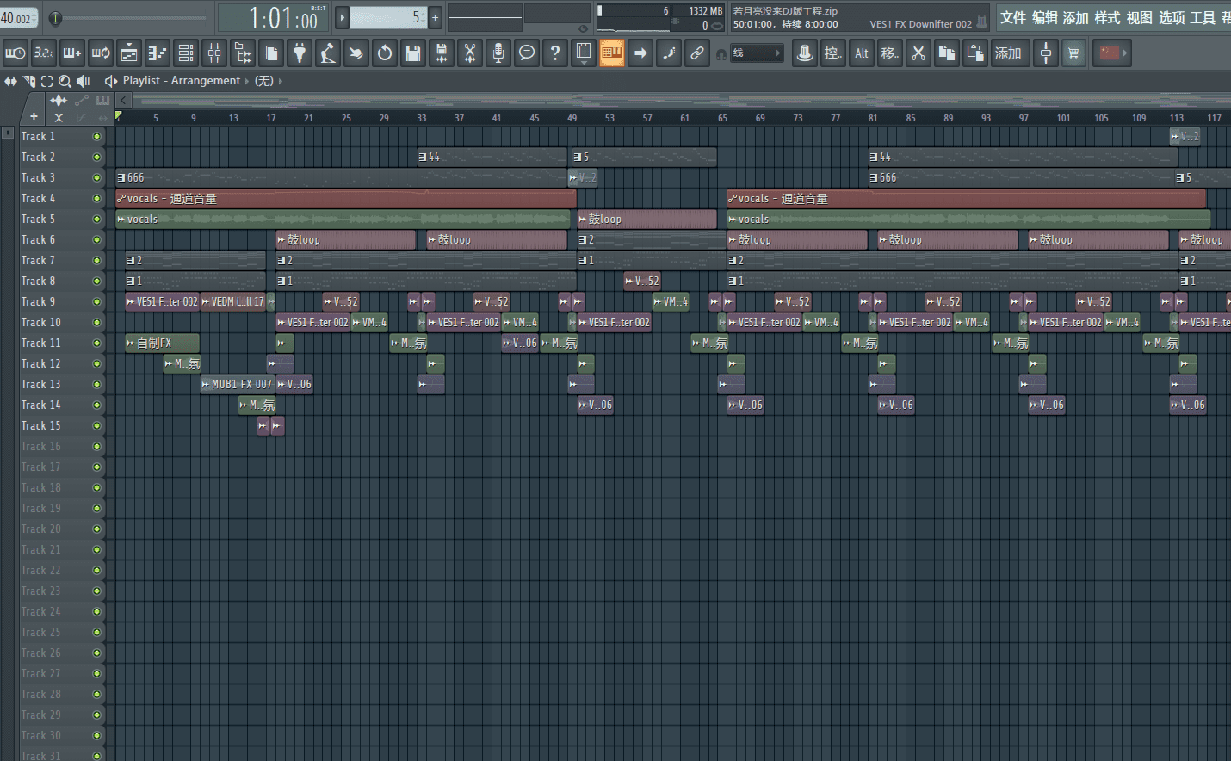This screenshot has width=1231, height=761.
Task: Open the snap mode dropdown labeled 线
Action: point(757,53)
